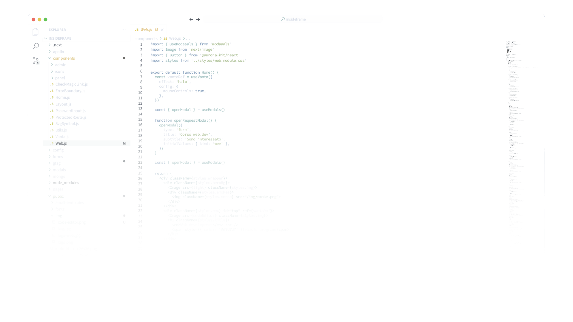Viewport: 573px width, 322px height.
Task: Click the components breadcrumb
Action: coord(146,38)
